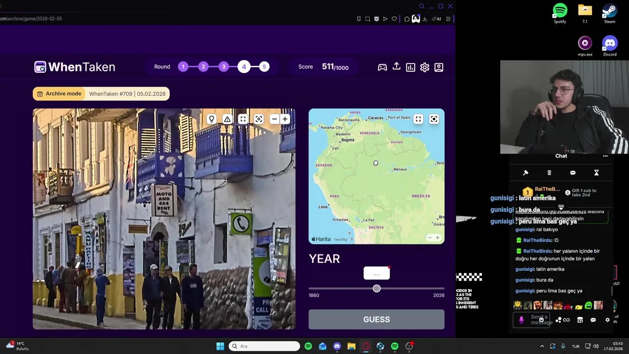Open the WhenTaken profile account icon
629x354 pixels.
click(x=439, y=67)
